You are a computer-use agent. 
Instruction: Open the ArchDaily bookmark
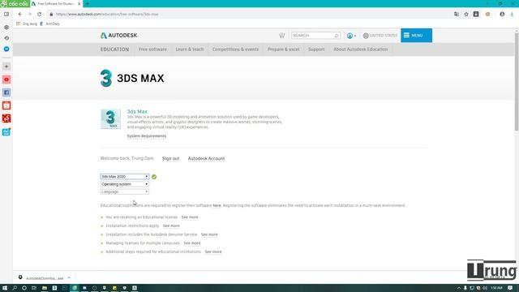50,24
